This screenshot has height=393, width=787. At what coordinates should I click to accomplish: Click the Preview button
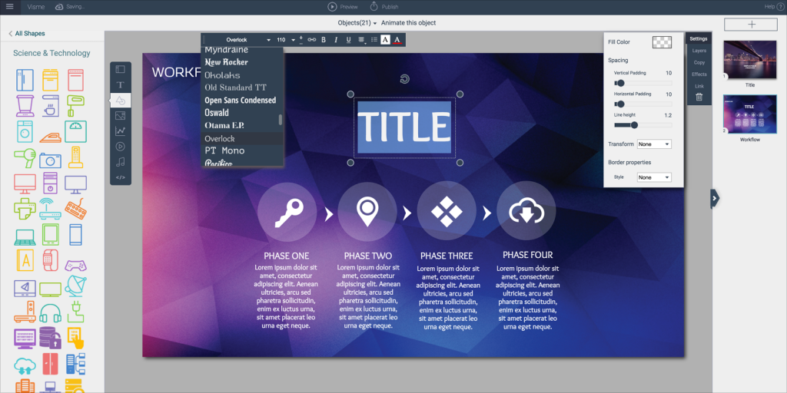click(343, 6)
